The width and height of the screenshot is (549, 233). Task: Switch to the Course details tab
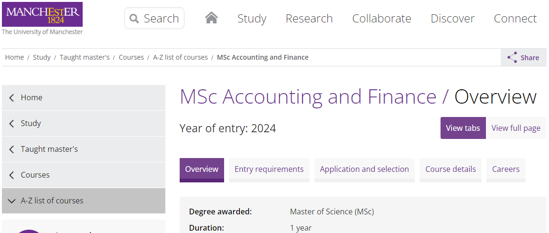[450, 170]
